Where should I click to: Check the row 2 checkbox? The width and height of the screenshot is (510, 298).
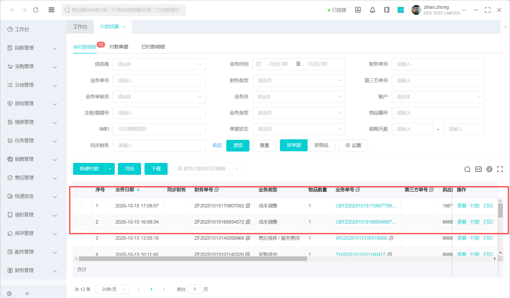tap(80, 222)
